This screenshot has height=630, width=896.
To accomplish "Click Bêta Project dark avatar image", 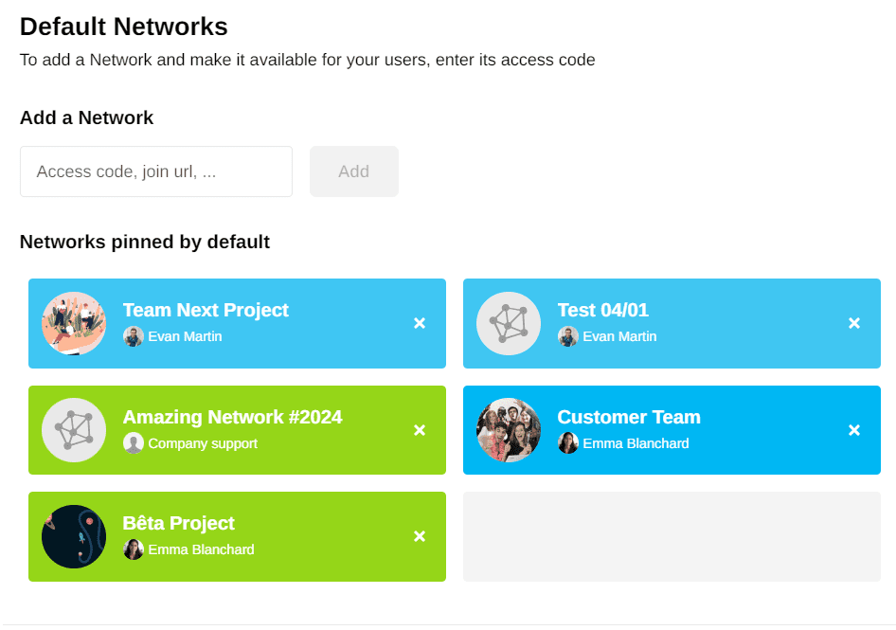I will click(74, 536).
